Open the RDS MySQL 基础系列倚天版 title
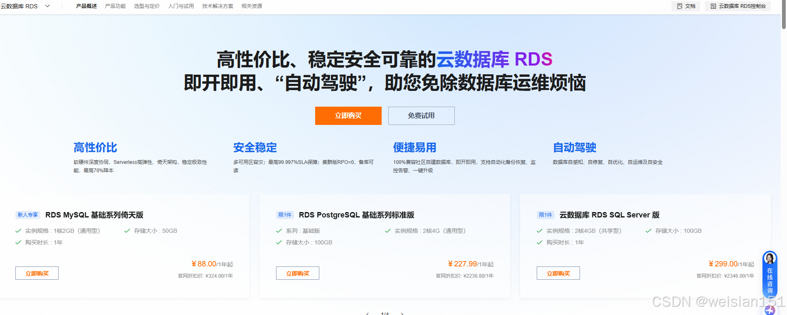Image resolution: width=787 pixels, height=315 pixels. pos(94,215)
